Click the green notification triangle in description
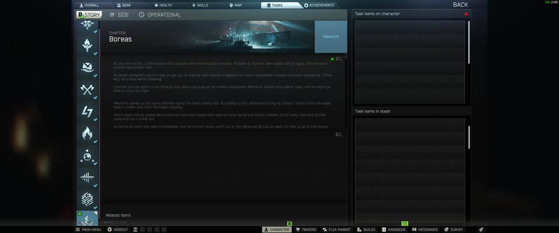Image resolution: width=559 pixels, height=233 pixels. (332, 59)
